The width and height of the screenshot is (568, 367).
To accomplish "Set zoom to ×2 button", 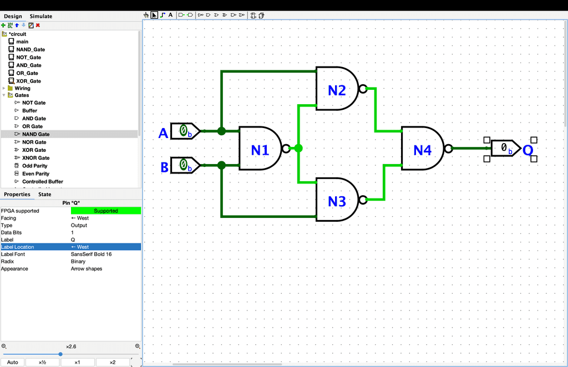I will (x=113, y=362).
